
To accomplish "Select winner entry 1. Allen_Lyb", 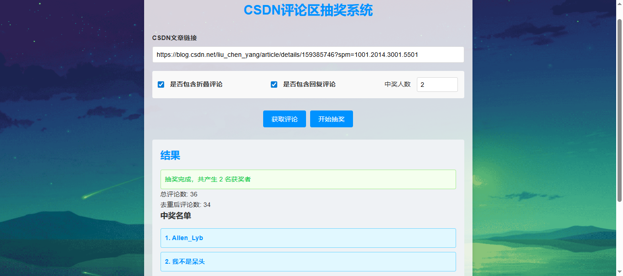I will 308,238.
